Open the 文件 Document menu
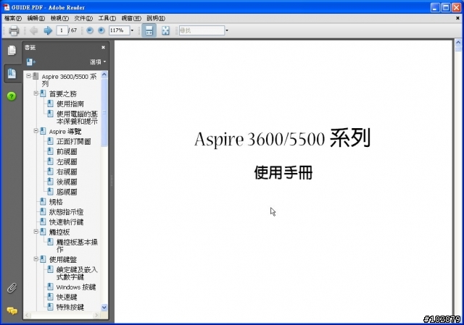Screen dimensions: 464x325 click(83, 18)
